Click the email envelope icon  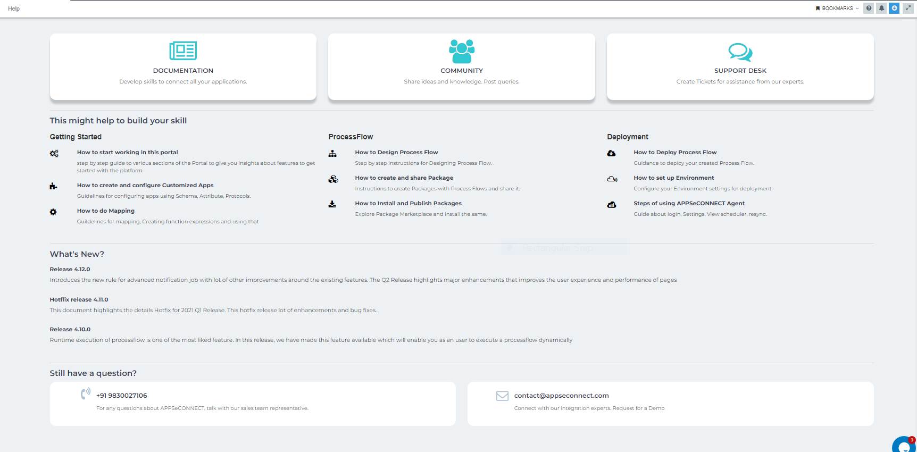[x=502, y=396]
